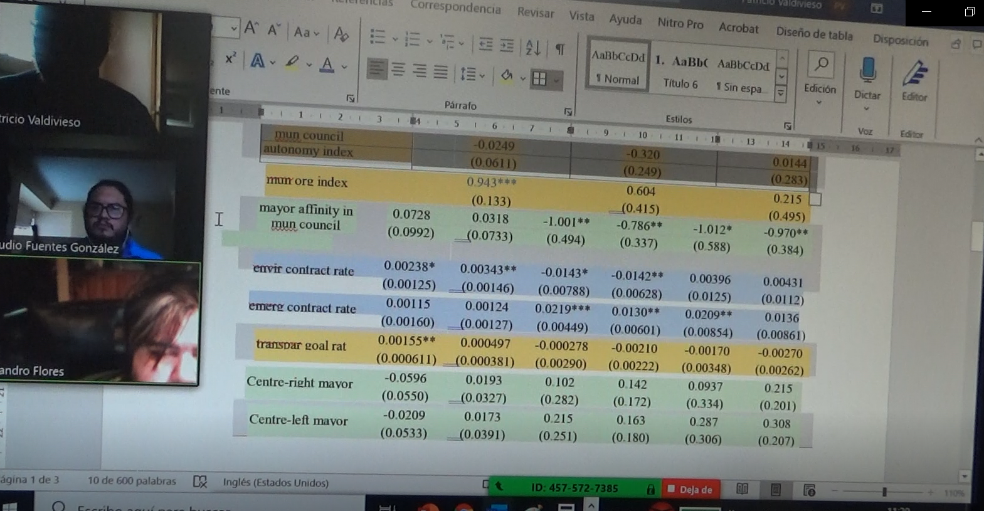Image resolution: width=984 pixels, height=511 pixels.
Task: Highlight text with the highlighter pen icon
Action: point(292,62)
